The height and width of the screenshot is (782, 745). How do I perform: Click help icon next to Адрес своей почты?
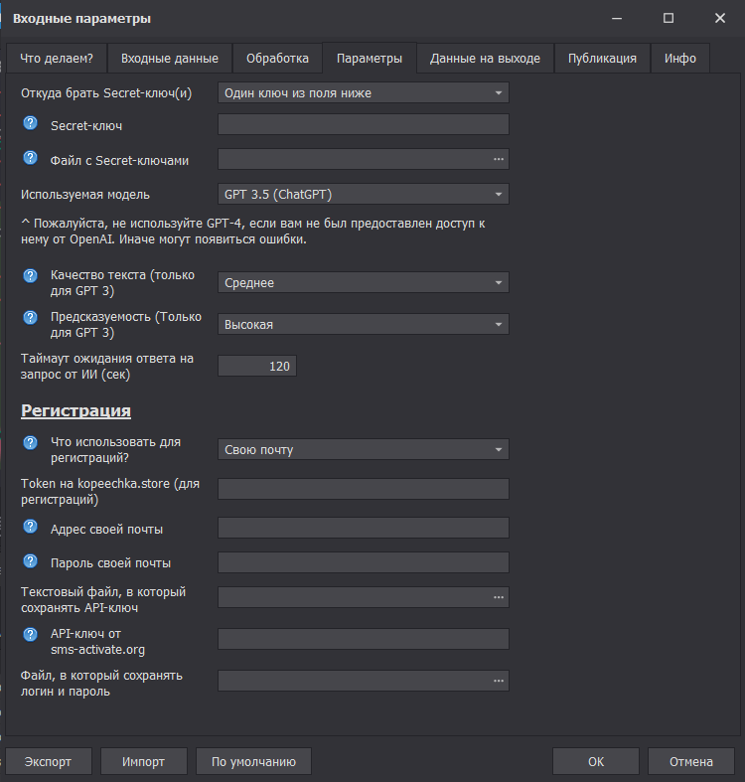(30, 527)
